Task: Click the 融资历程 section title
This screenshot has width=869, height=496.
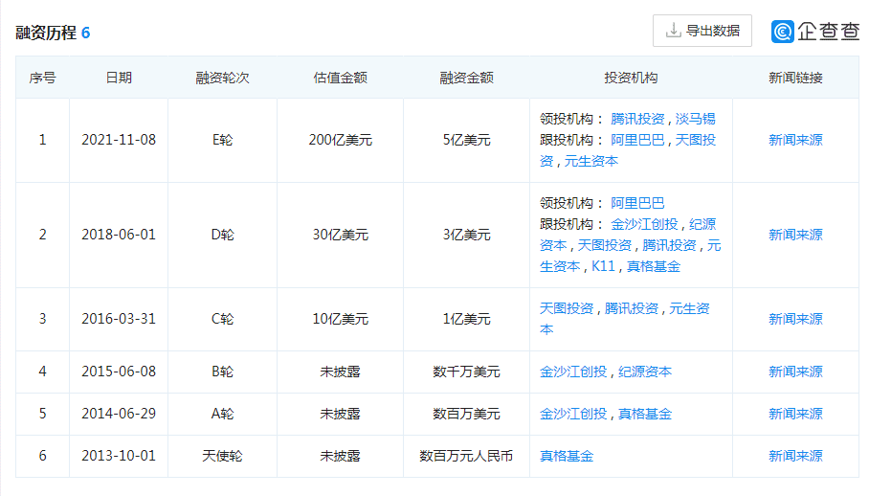Action: pos(45,33)
